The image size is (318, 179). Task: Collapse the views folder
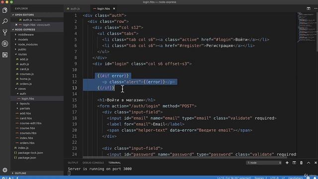pos(22,89)
